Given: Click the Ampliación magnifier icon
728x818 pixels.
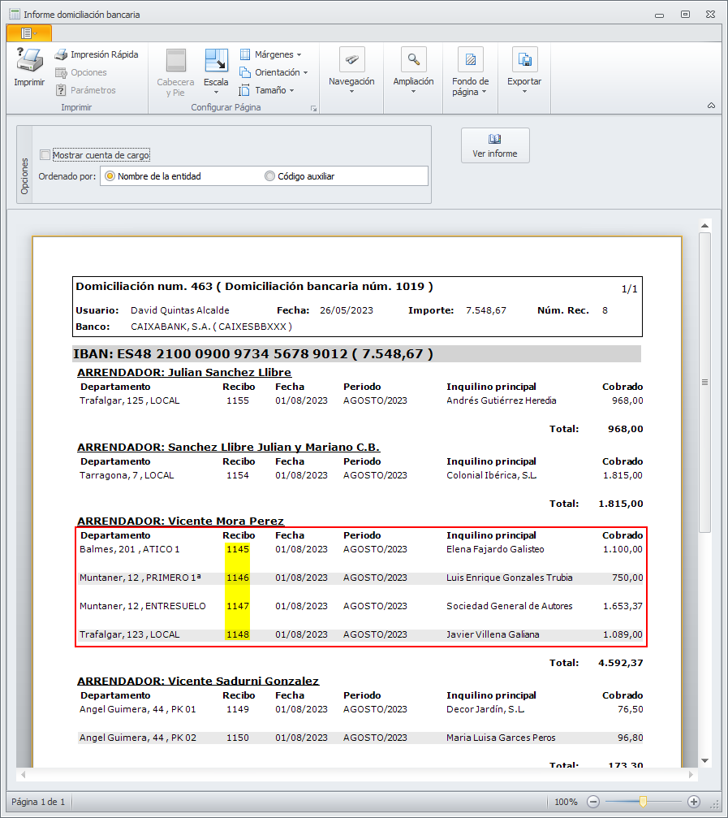Looking at the screenshot, I should (x=413, y=59).
